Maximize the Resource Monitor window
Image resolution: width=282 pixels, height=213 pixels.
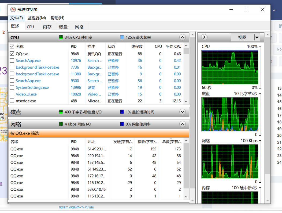pos(247,10)
